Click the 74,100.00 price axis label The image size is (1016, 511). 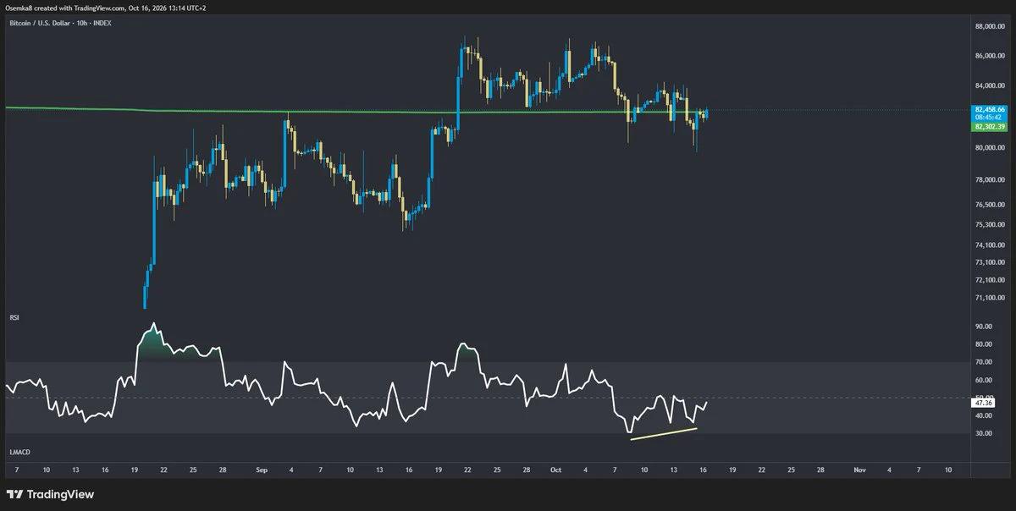pyautogui.click(x=989, y=245)
